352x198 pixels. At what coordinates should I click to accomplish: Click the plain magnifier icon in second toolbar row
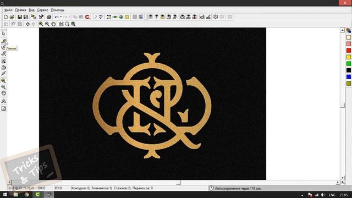(67, 24)
